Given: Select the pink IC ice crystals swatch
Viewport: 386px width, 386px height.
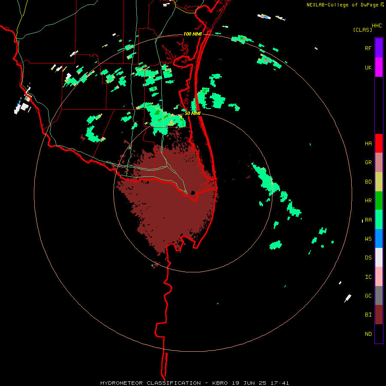Looking at the screenshot, I should tap(379, 277).
